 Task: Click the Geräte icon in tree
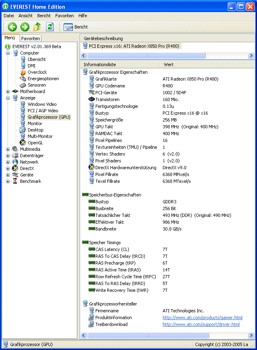click(15, 175)
